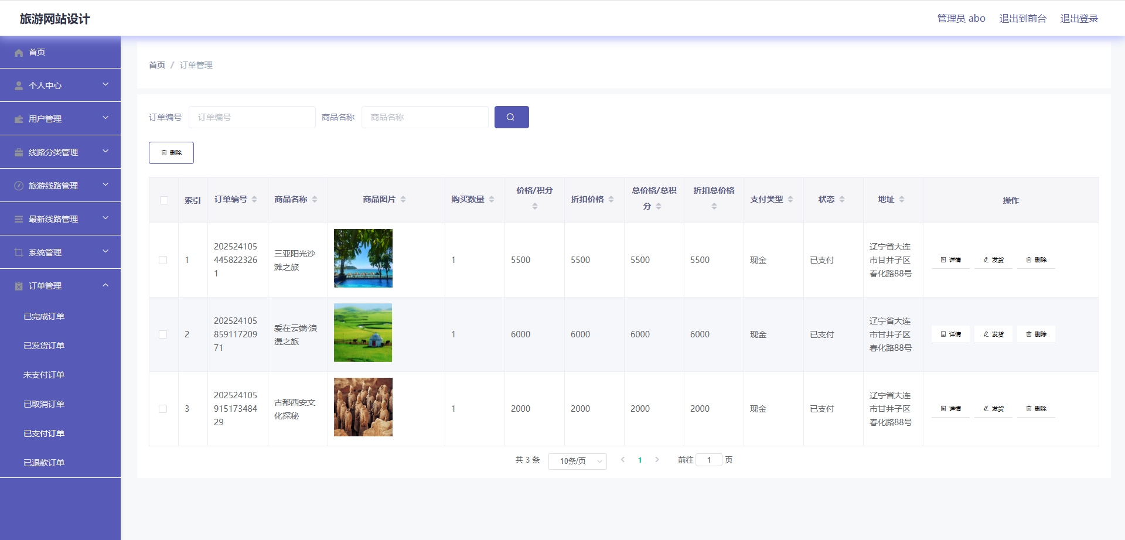Click the batch 删除 button above table
This screenshot has width=1125, height=540.
pyautogui.click(x=171, y=153)
